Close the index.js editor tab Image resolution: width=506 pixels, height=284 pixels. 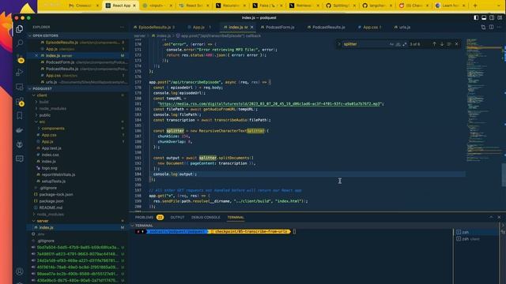click(251, 28)
